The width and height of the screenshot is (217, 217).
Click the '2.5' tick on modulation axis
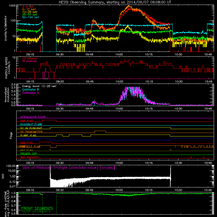pos(13,88)
